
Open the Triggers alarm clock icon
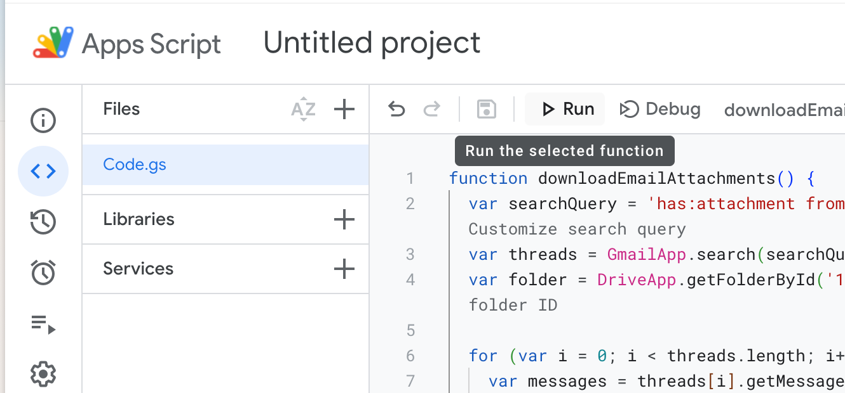(x=43, y=273)
